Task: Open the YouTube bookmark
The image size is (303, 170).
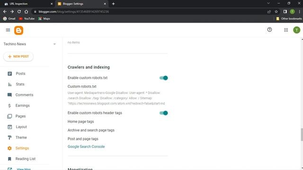Action: [x=27, y=19]
